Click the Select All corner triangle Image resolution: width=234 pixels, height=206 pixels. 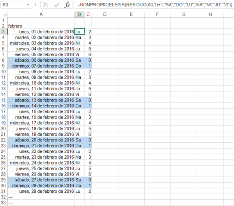(5, 14)
